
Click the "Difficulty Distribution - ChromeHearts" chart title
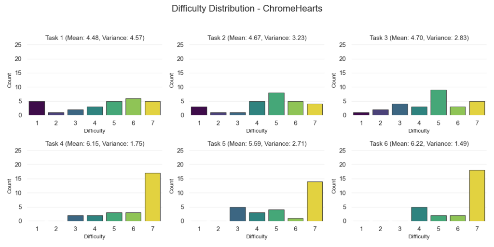pos(247,9)
